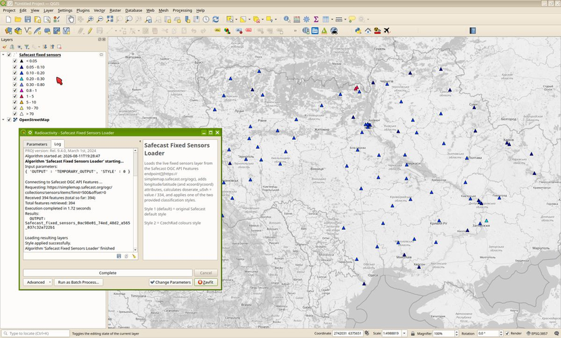Viewport: 561px width, 338px height.
Task: Select the Pan Map hand tool
Action: tap(71, 20)
